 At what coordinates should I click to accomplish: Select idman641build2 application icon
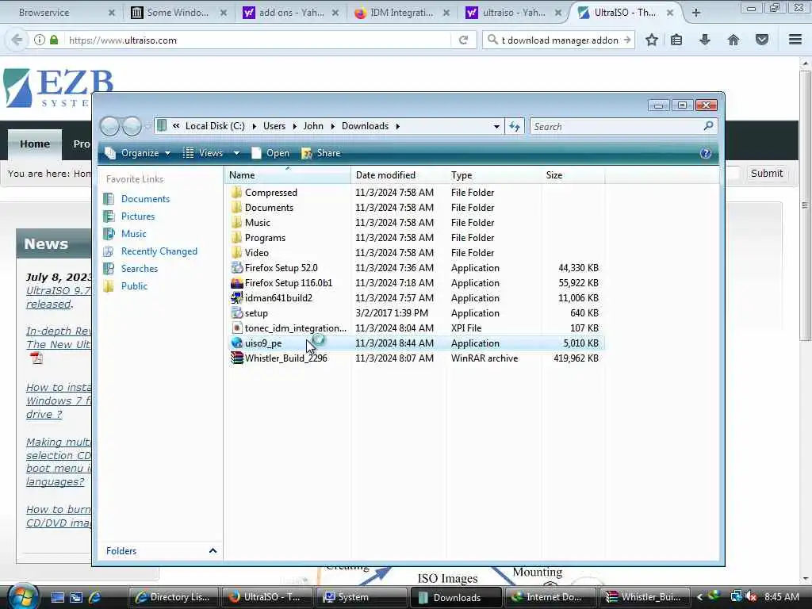pos(236,298)
